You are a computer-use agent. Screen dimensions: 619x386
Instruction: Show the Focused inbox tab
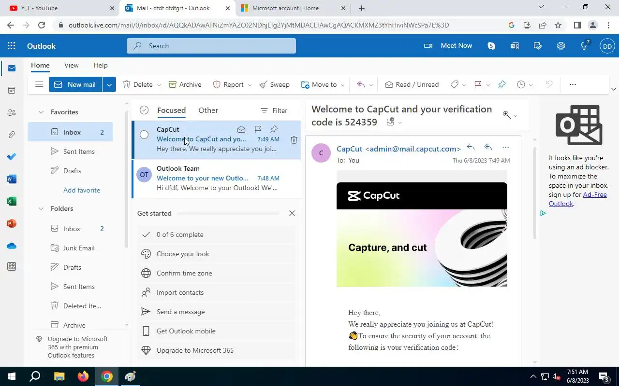(171, 110)
